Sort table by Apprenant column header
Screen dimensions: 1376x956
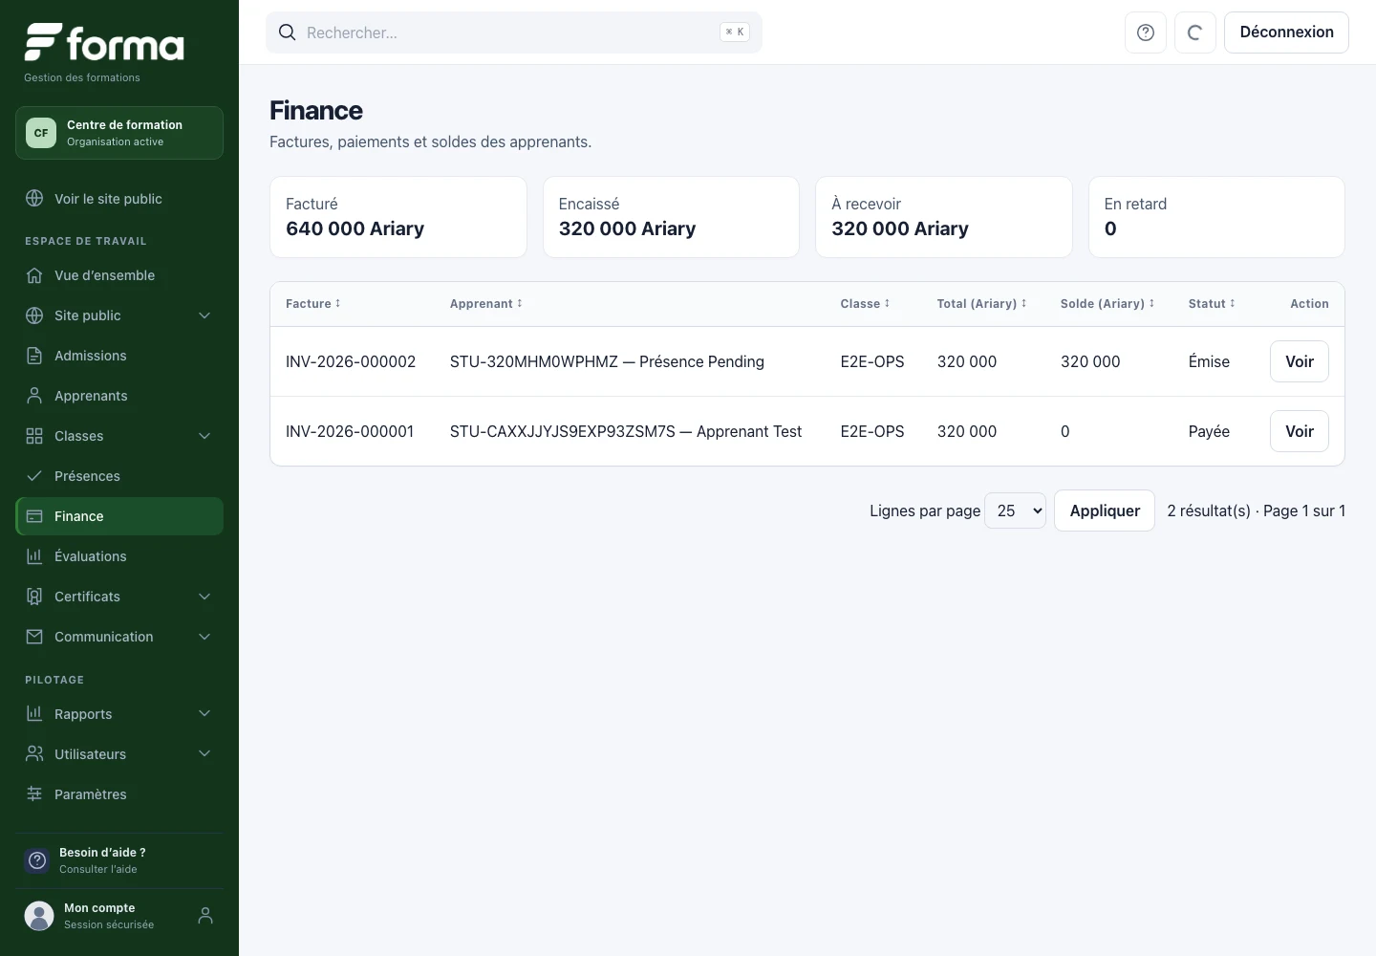[486, 304]
